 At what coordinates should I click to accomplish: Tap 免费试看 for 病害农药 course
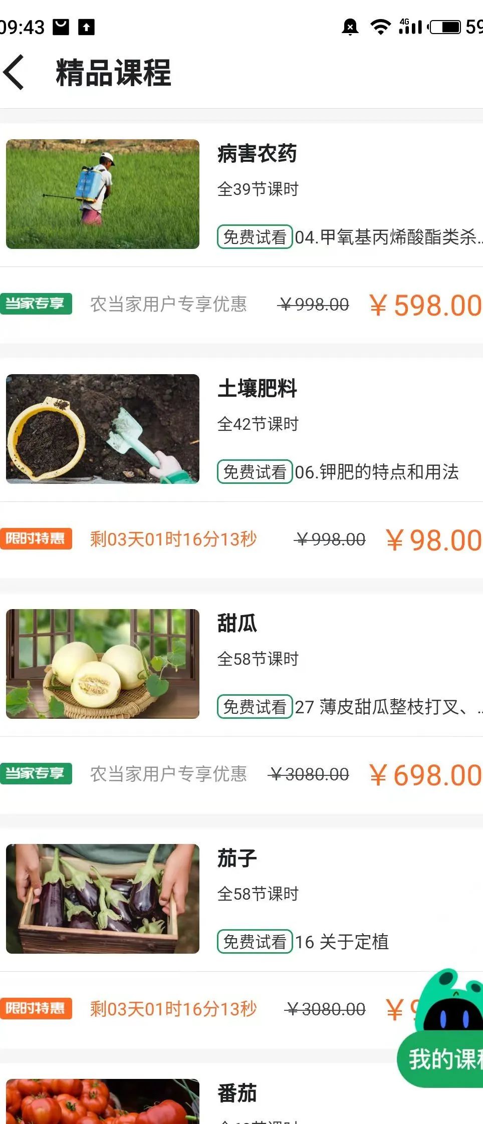click(x=255, y=237)
